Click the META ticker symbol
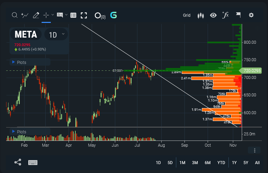This screenshot has width=268, height=173. pos(26,35)
